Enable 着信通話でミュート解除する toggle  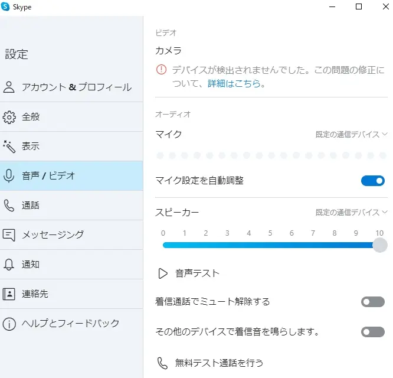(372, 302)
